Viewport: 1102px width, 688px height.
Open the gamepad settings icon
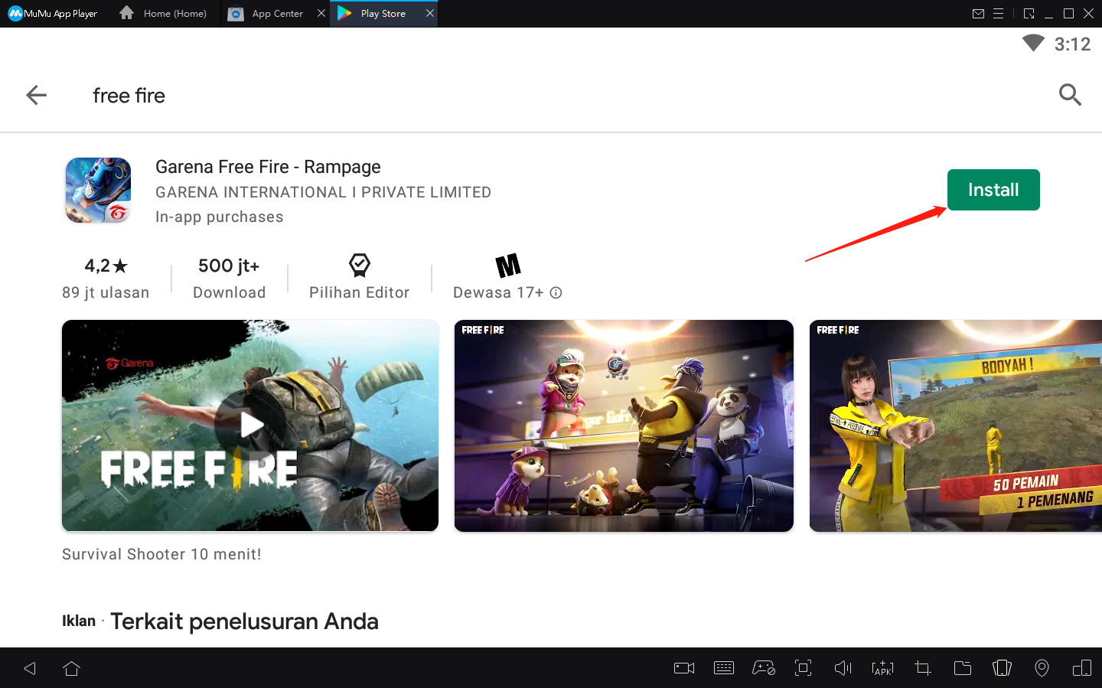click(x=764, y=668)
